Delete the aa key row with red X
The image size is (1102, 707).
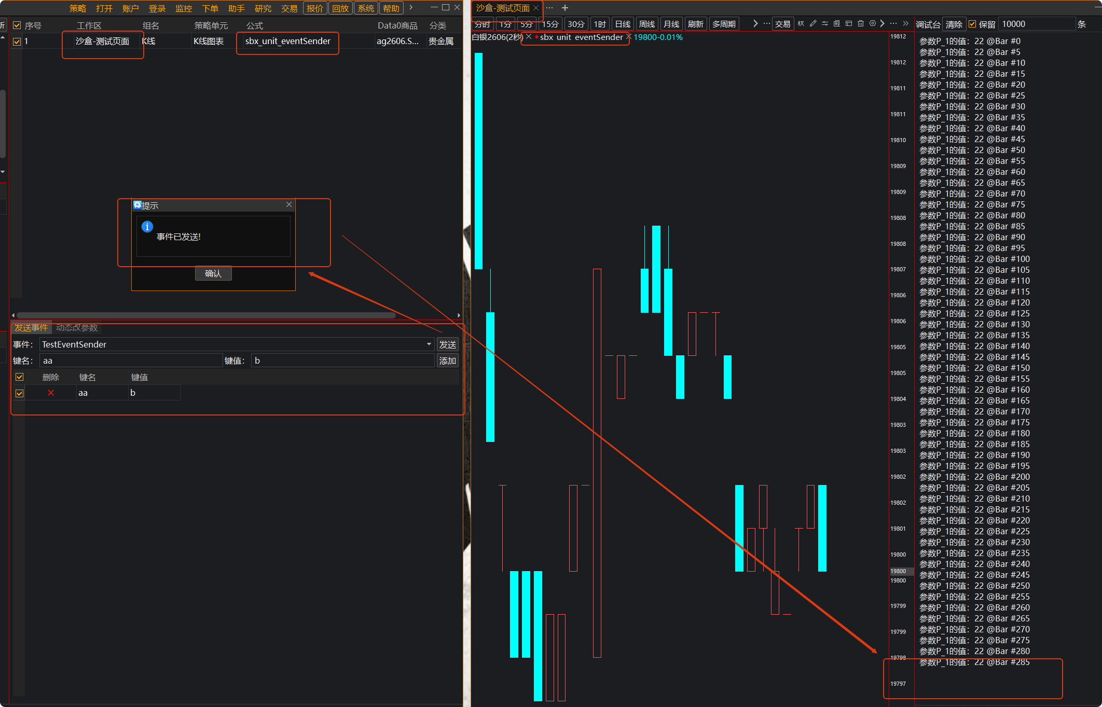point(51,393)
